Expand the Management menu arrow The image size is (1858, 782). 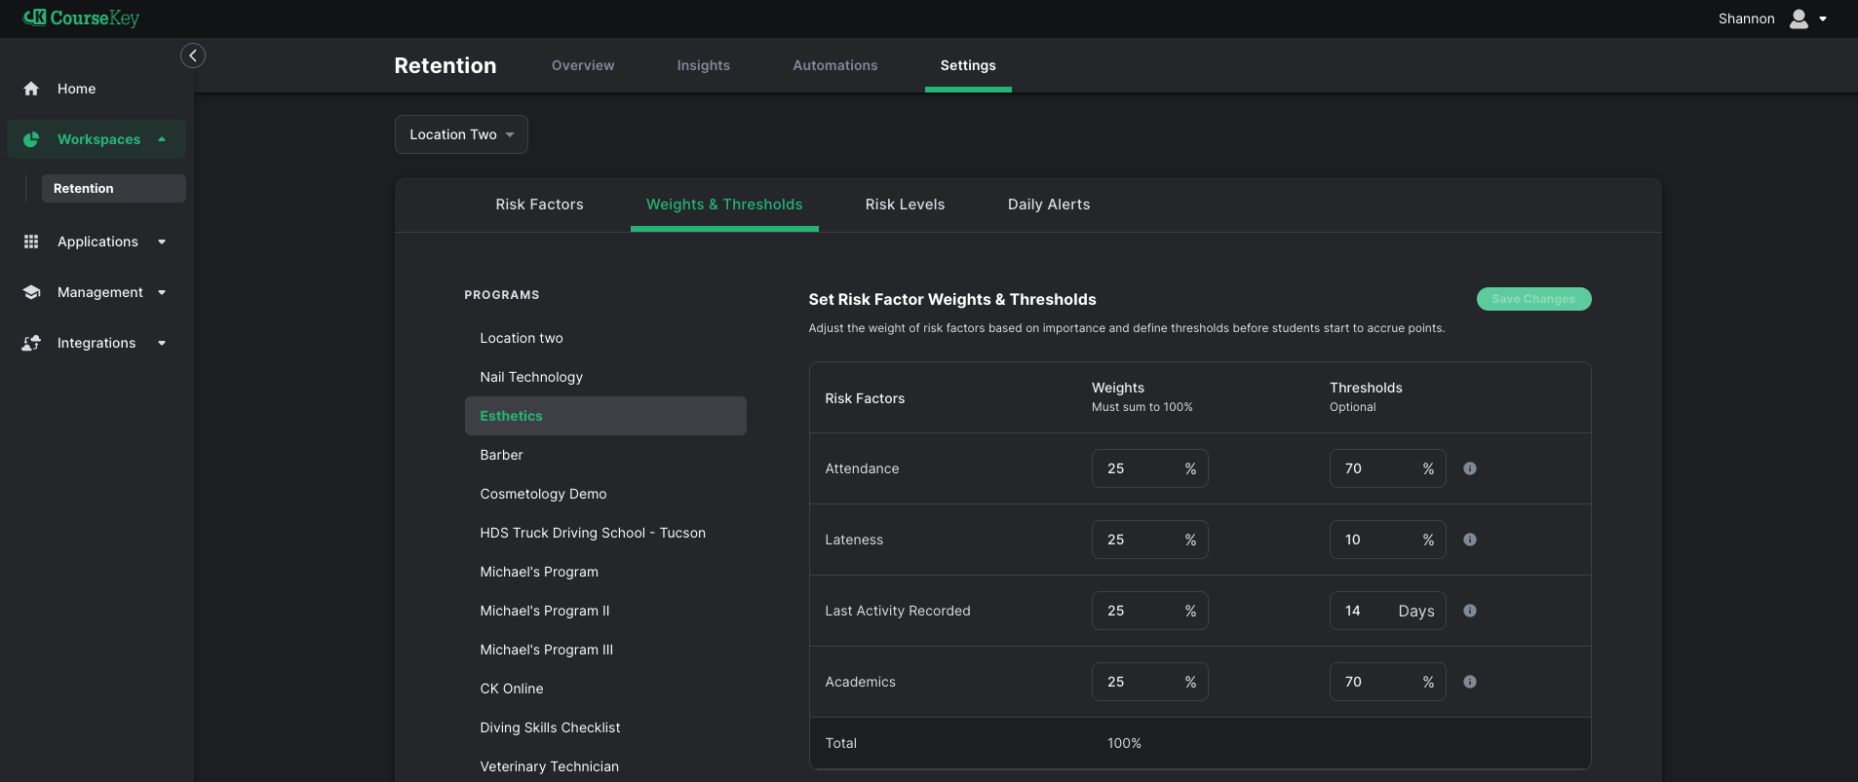[x=162, y=292]
